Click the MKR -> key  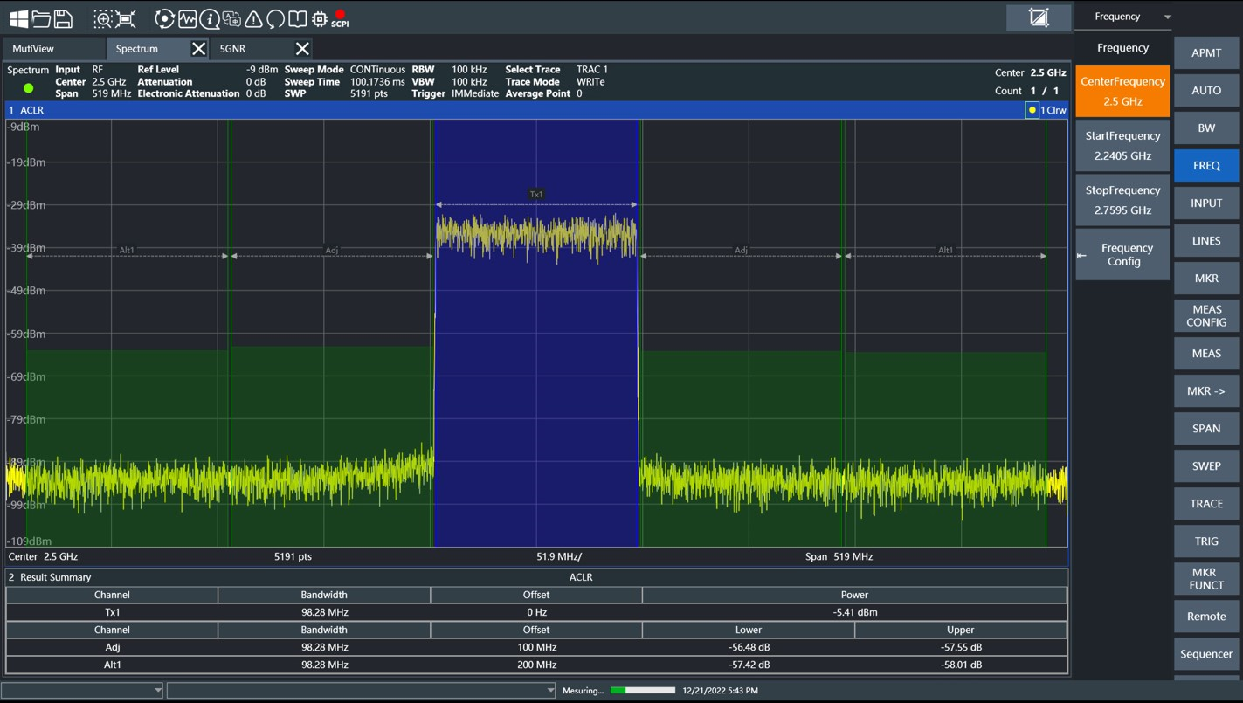[x=1206, y=390]
